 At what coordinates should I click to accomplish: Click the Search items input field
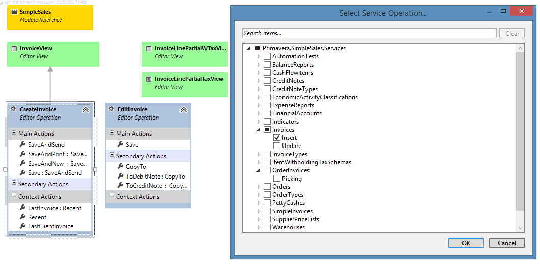click(369, 34)
